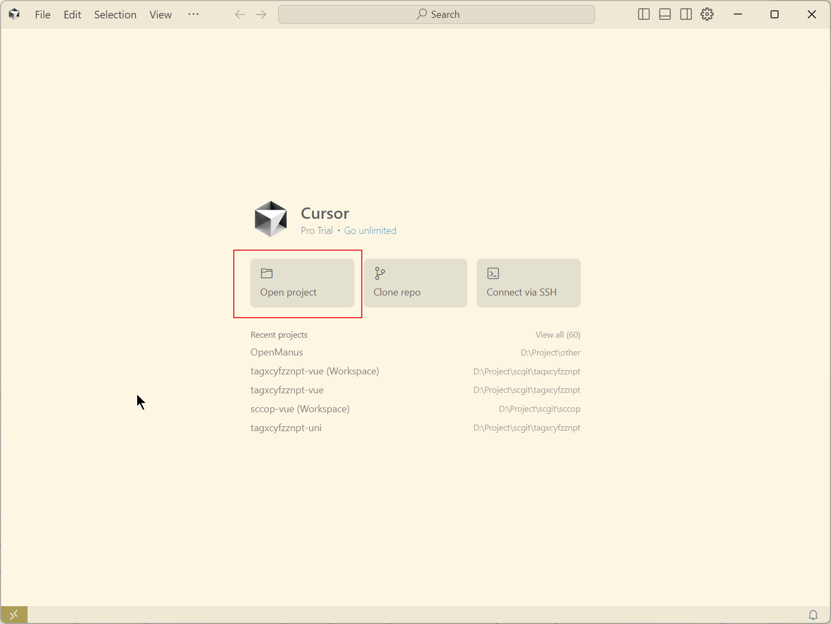Open the Selection menu
Screen dimensions: 831x624
[x=115, y=15]
